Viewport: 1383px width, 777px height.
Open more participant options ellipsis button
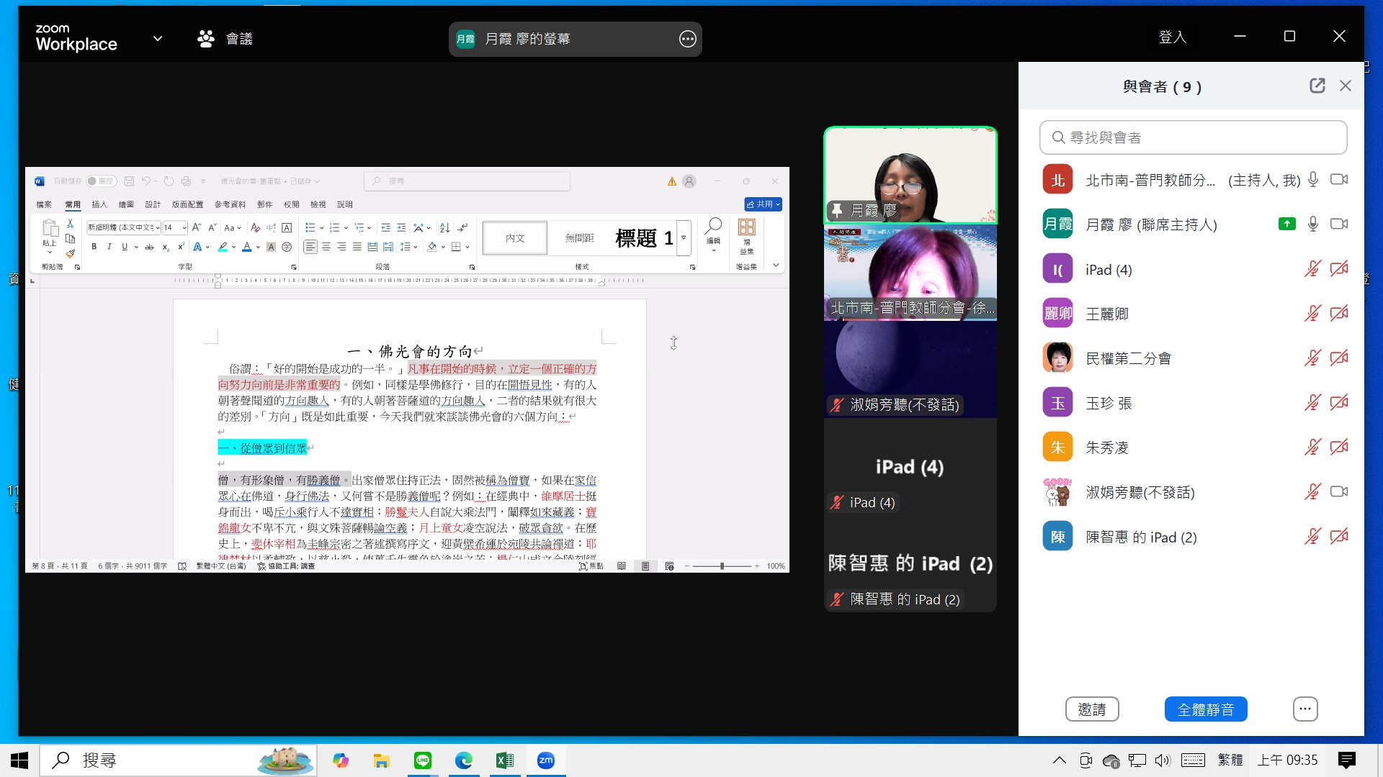[x=1305, y=709]
